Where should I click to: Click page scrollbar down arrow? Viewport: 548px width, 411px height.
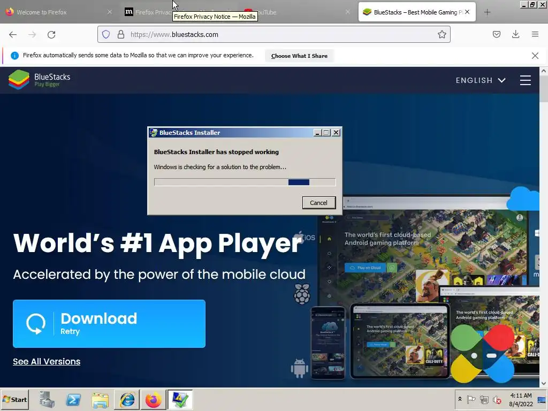click(544, 383)
